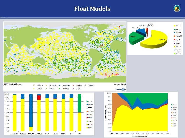
Task: Click the JAPAN bar in the bar chart
Action: [x=55, y=112]
